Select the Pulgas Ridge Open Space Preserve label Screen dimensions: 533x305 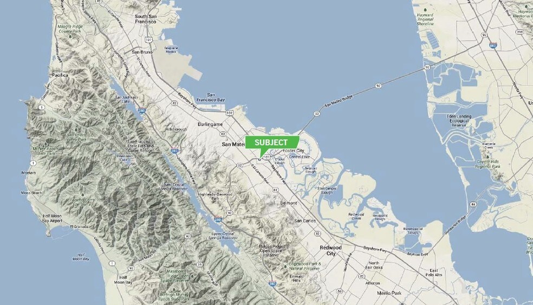click(271, 251)
